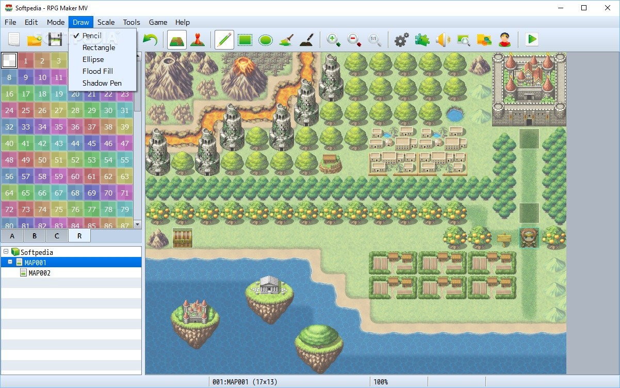Open the Database gears icon
The height and width of the screenshot is (388, 620).
pyautogui.click(x=401, y=40)
